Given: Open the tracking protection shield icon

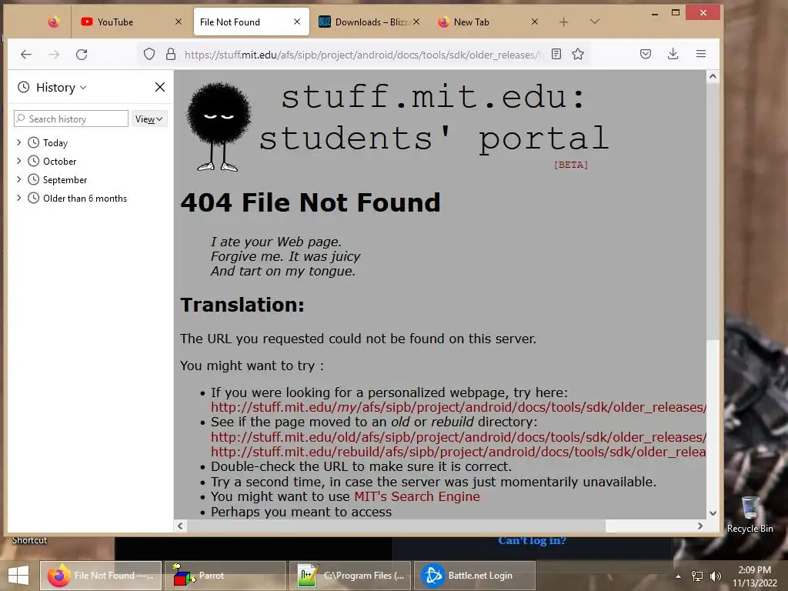Looking at the screenshot, I should [149, 54].
